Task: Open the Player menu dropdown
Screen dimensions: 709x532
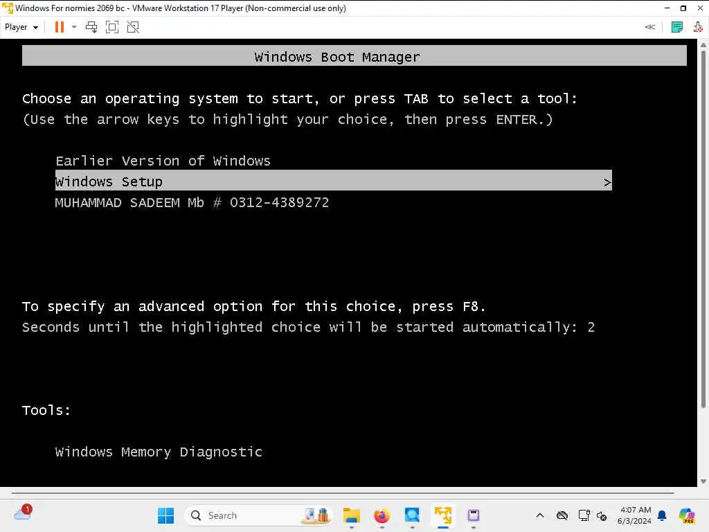Action: coord(21,27)
